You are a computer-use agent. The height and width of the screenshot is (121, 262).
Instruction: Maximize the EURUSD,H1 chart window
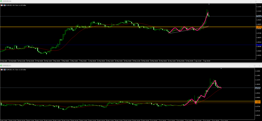[254, 66]
